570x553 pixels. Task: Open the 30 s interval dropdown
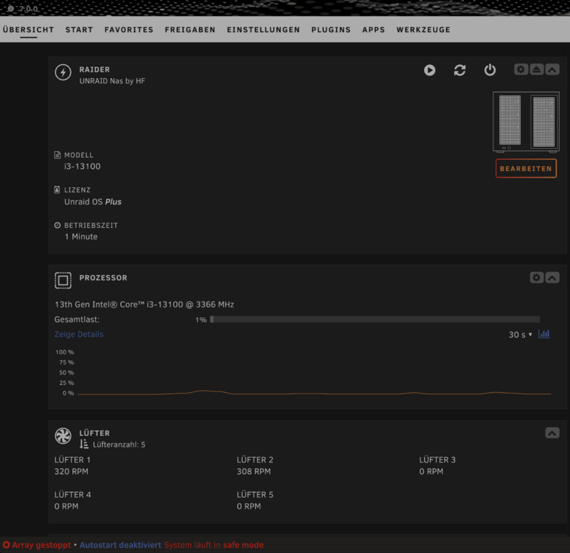point(520,335)
